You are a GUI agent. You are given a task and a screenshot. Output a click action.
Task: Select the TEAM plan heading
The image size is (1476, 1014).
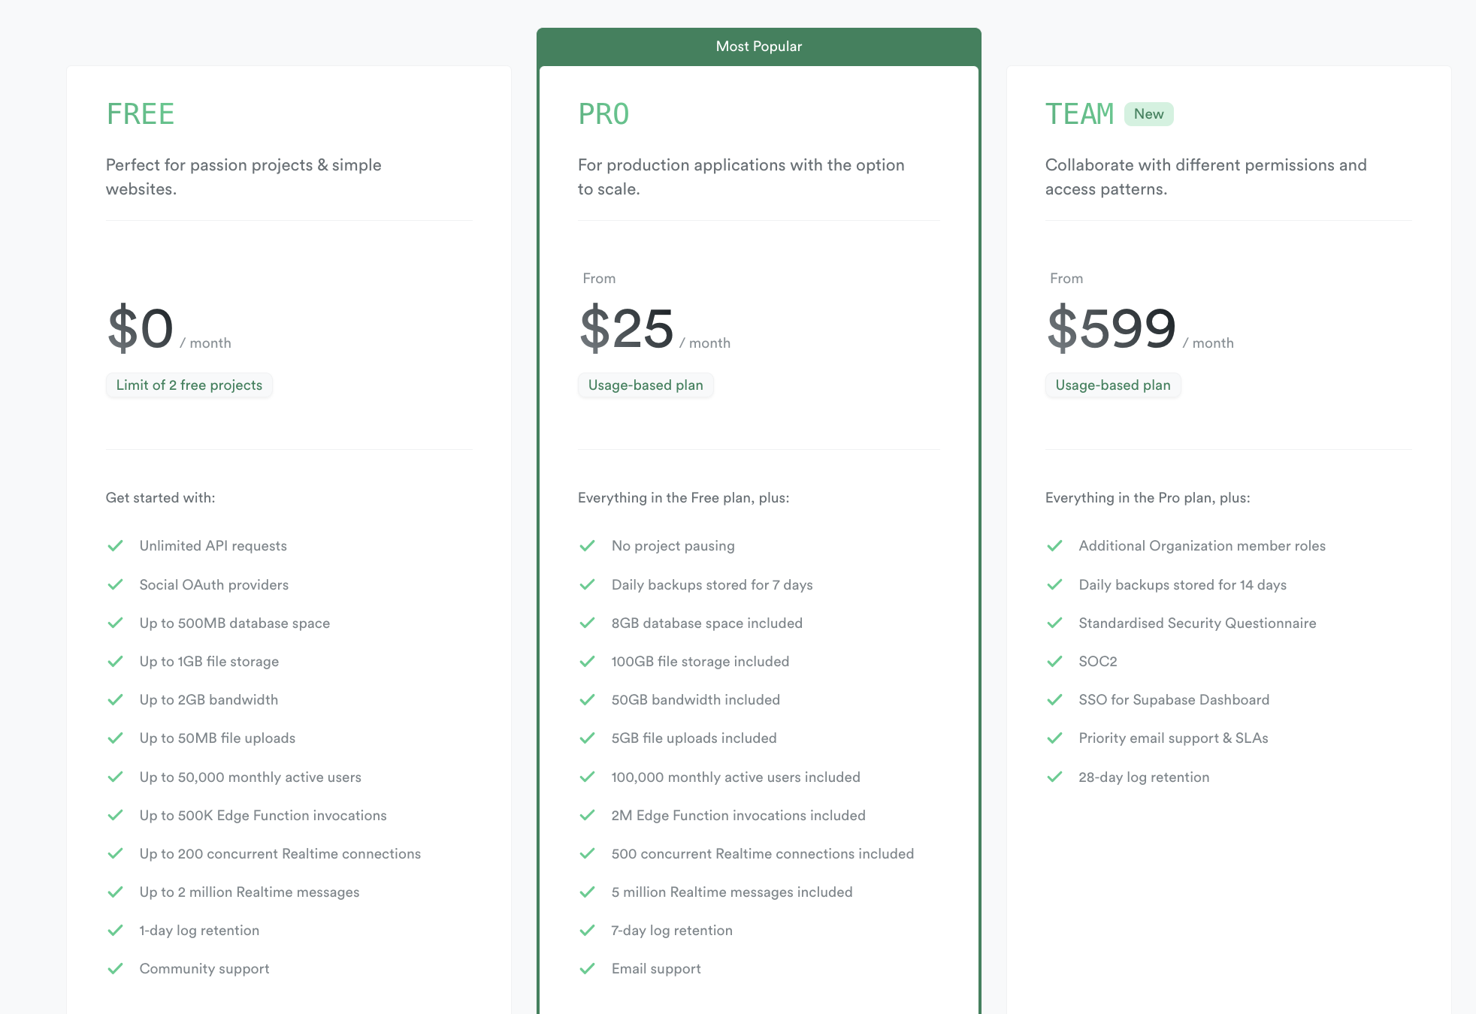pos(1080,113)
